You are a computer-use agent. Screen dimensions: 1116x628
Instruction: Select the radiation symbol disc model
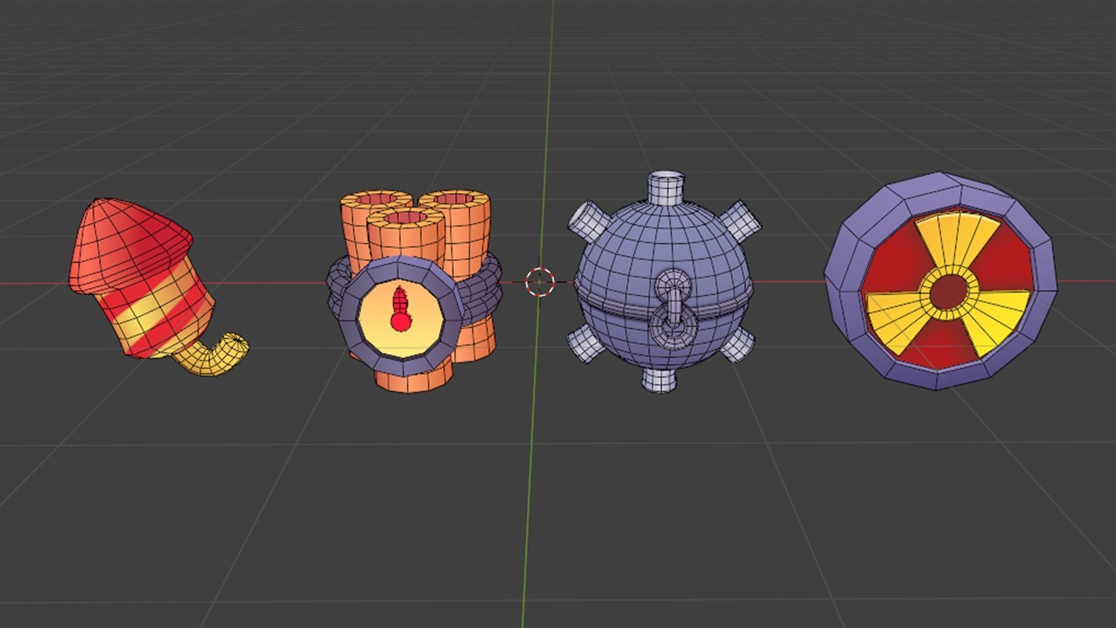click(x=940, y=281)
